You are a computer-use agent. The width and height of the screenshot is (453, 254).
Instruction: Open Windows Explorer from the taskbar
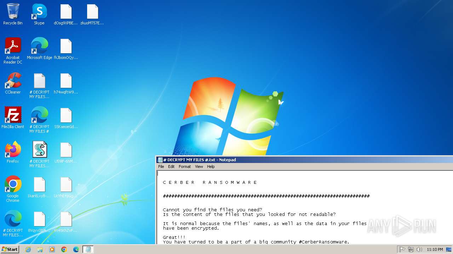click(40, 249)
